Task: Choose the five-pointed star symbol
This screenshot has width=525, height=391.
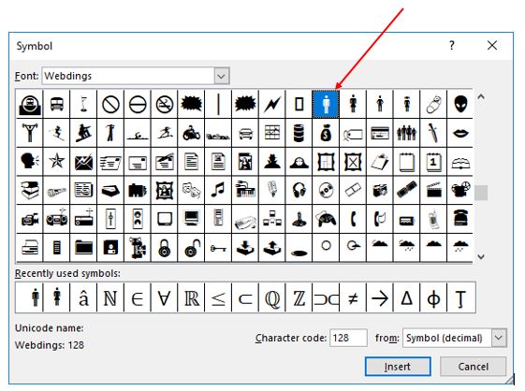Action: 56,162
